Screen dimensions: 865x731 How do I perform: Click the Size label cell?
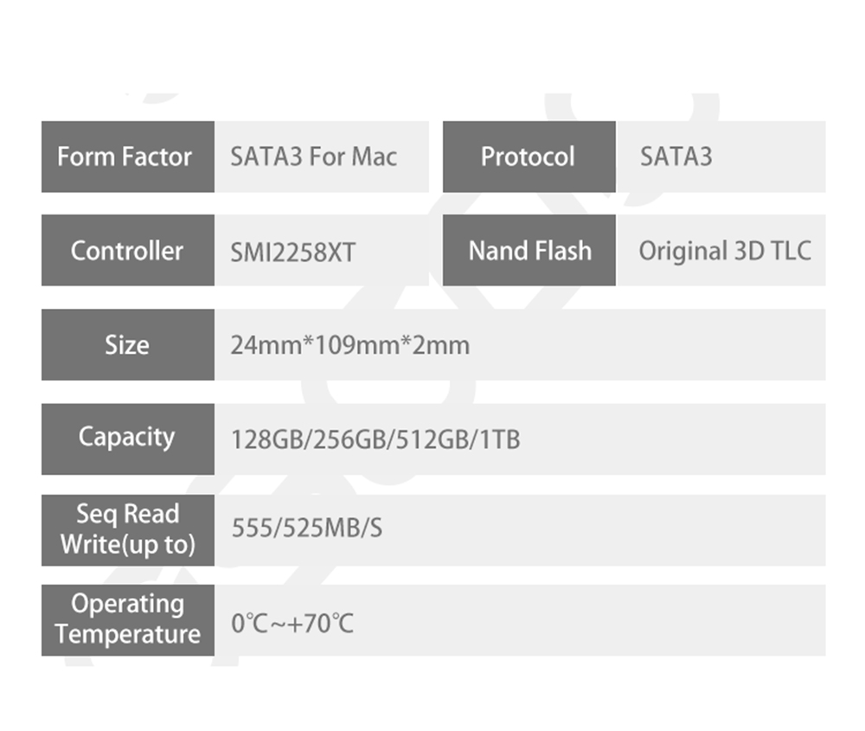(127, 344)
